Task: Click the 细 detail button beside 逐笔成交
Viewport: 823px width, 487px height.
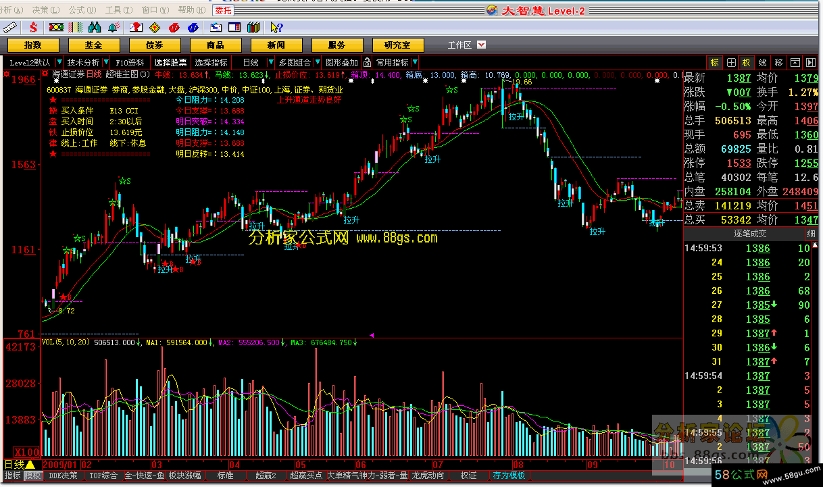Action: [810, 234]
